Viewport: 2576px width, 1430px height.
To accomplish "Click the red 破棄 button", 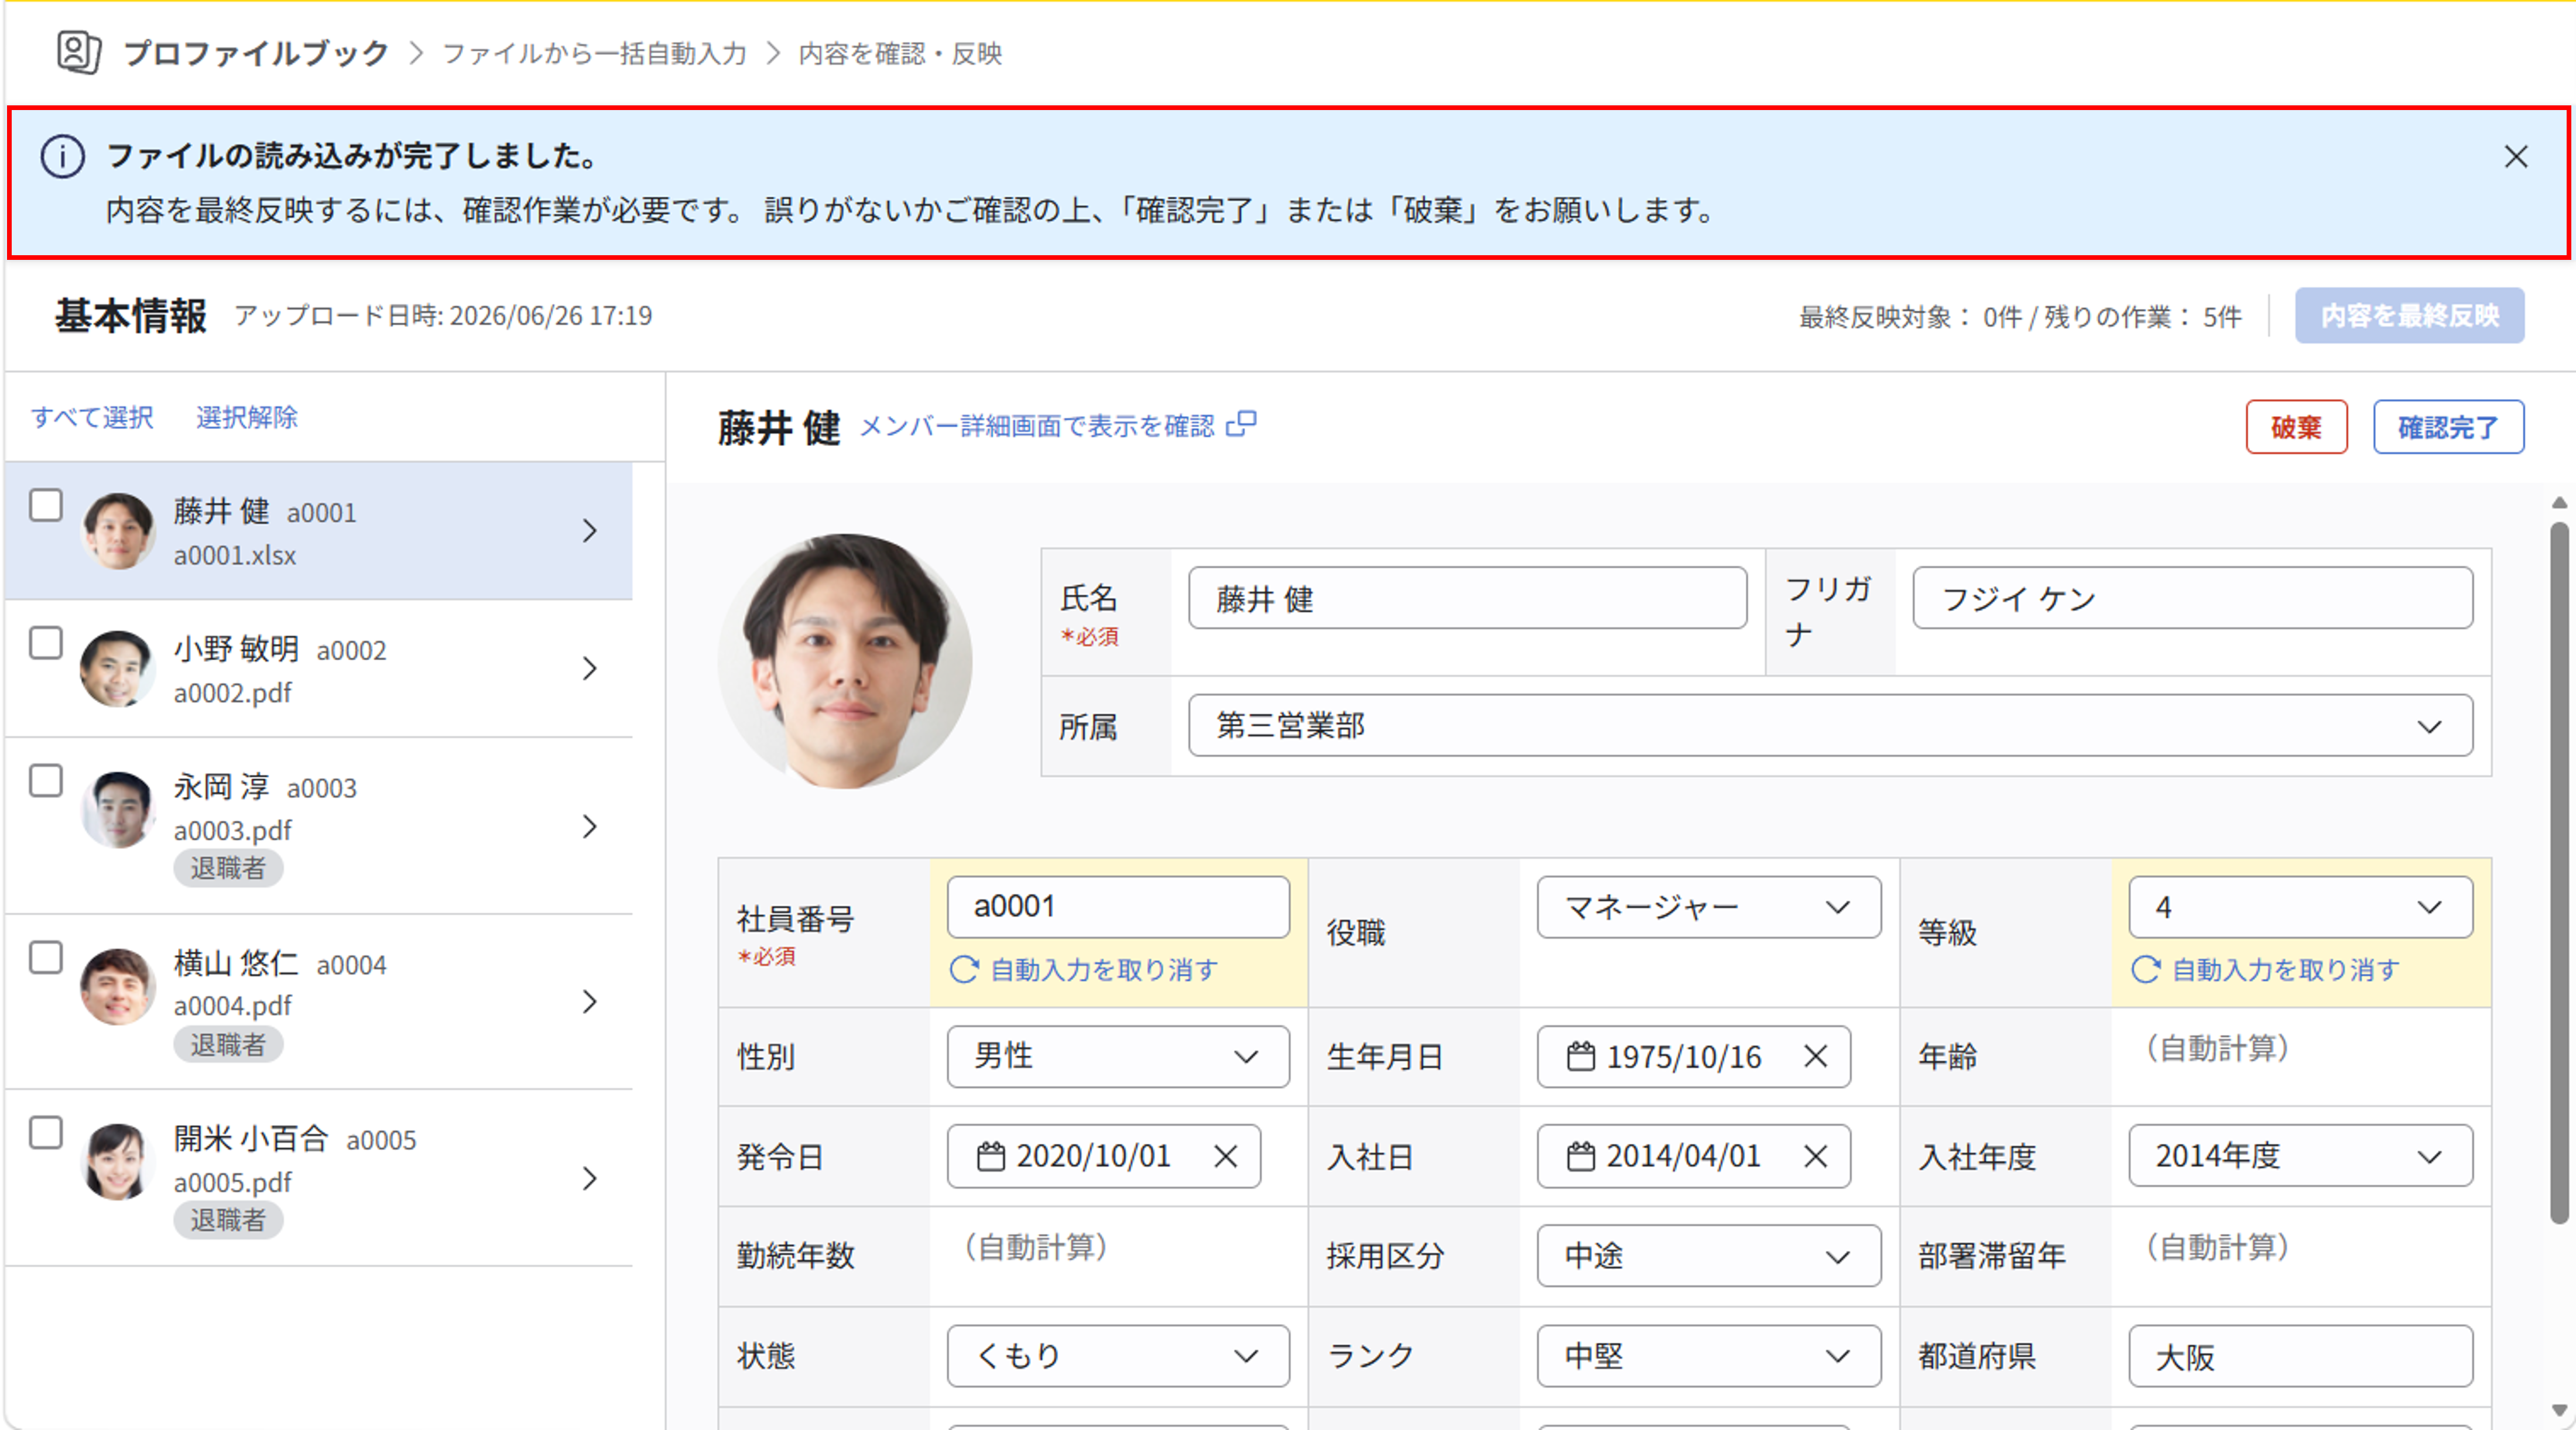I will (2296, 427).
